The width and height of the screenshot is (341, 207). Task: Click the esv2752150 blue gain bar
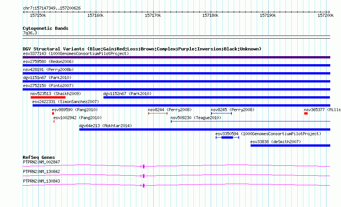[x=176, y=89]
